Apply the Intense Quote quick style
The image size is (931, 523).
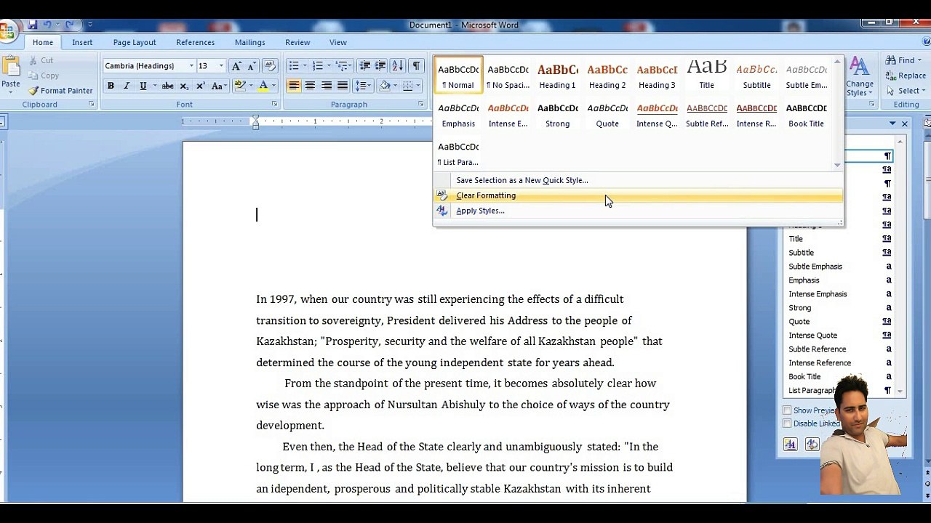tap(657, 114)
